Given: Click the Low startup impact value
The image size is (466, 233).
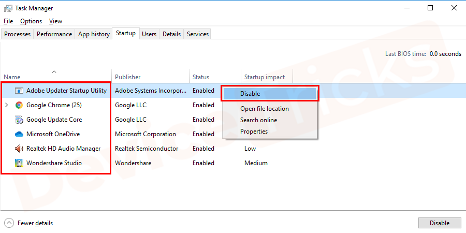Looking at the screenshot, I should [x=250, y=148].
